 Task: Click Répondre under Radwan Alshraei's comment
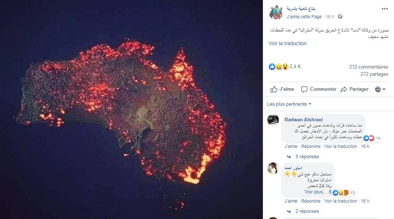[x=311, y=146]
